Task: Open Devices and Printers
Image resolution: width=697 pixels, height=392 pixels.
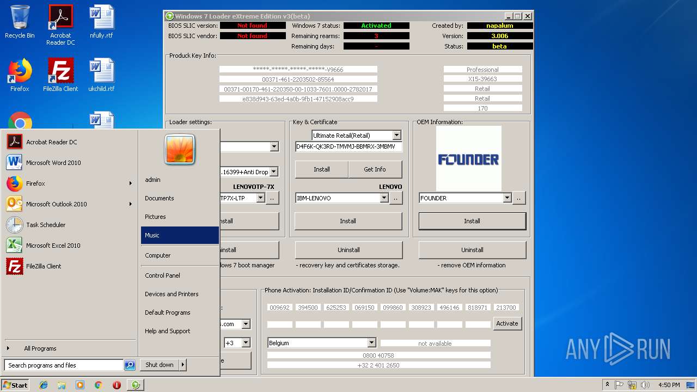Action: pos(180,294)
